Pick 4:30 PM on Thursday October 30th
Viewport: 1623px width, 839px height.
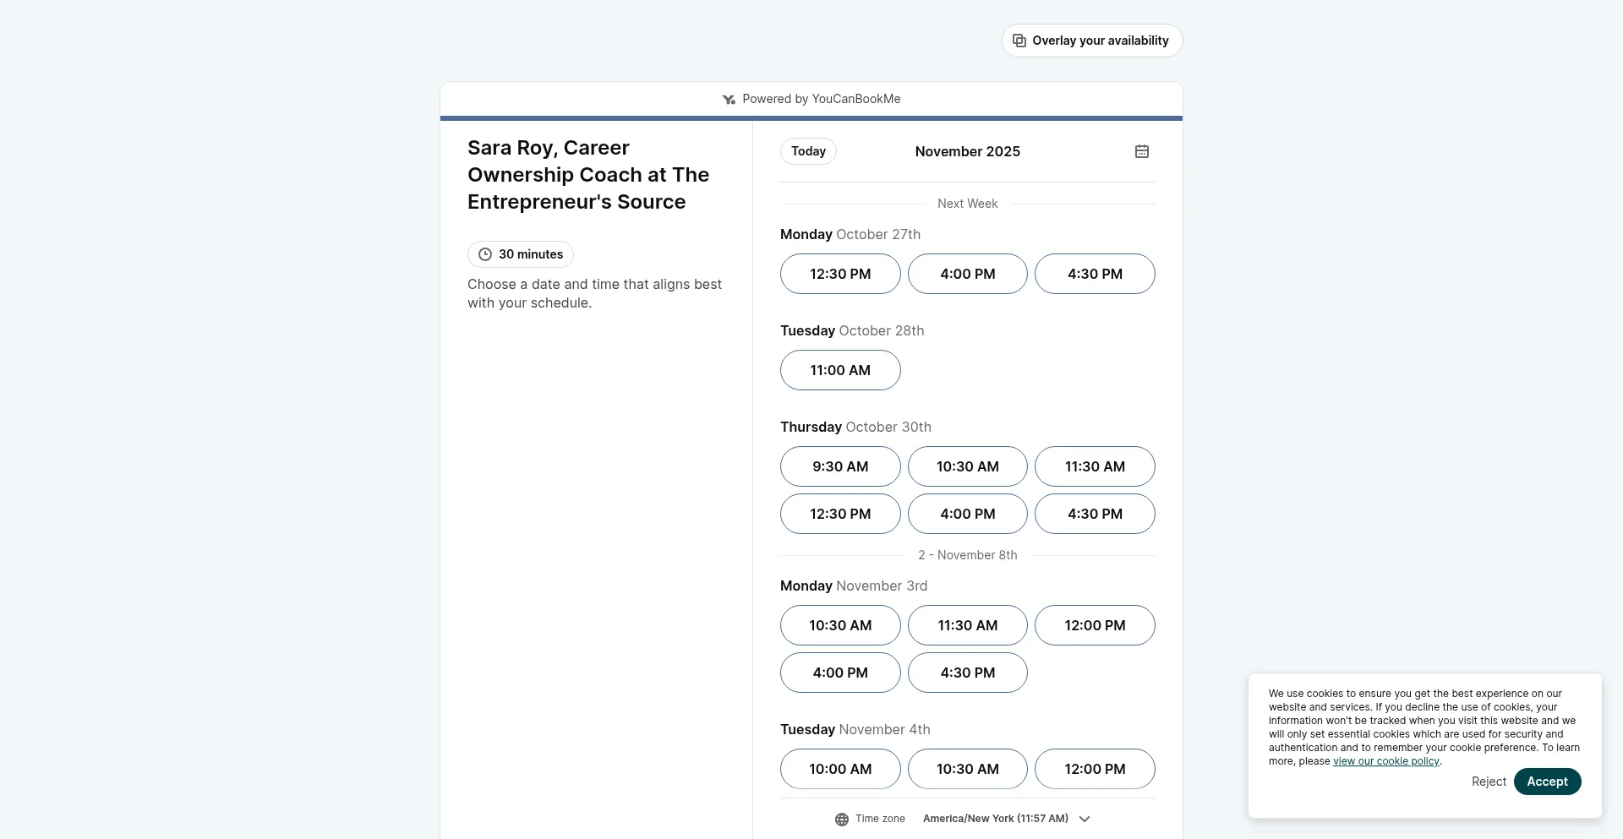pyautogui.click(x=1095, y=514)
